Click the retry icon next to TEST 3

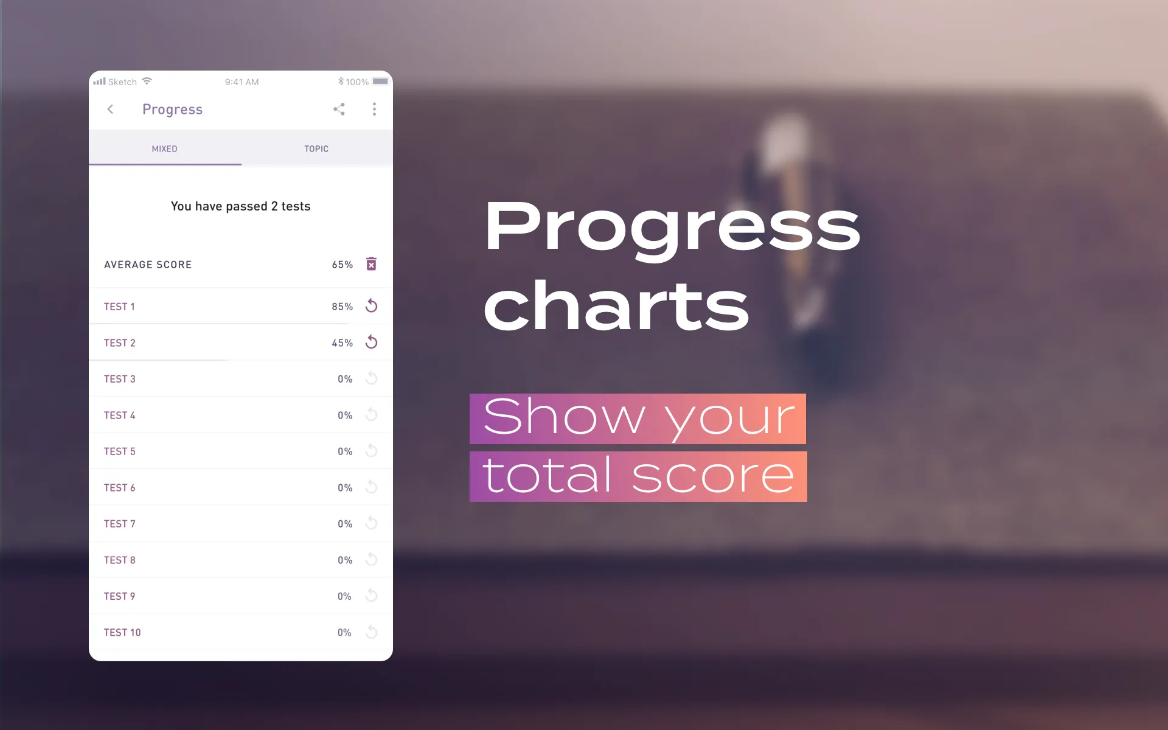pos(371,378)
